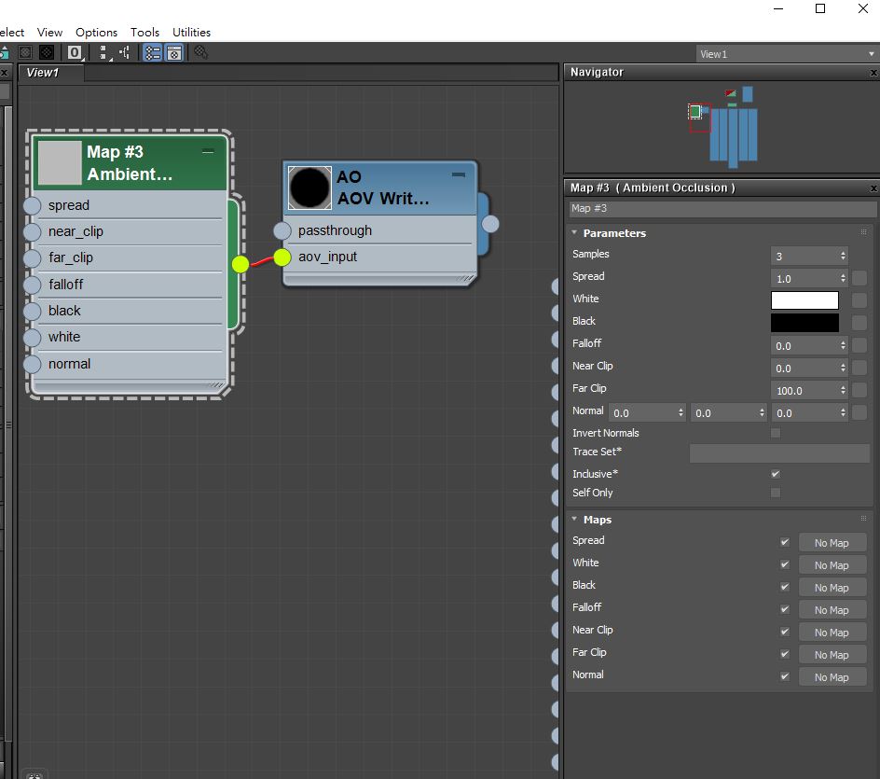This screenshot has height=779, width=880.
Task: Open the Utilities menu
Action: (191, 32)
